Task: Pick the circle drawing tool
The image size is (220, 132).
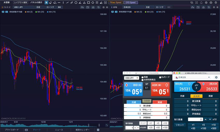Action: (x=76, y=3)
